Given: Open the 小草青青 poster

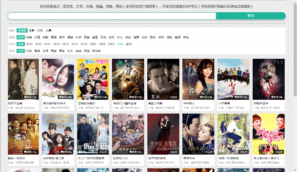Looking at the screenshot, I should coord(233,79).
